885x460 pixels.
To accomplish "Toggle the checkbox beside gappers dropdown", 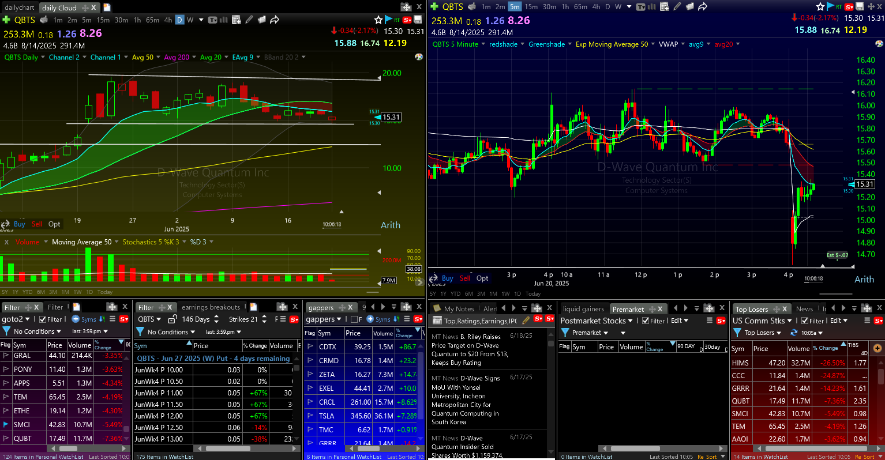I will pyautogui.click(x=354, y=319).
